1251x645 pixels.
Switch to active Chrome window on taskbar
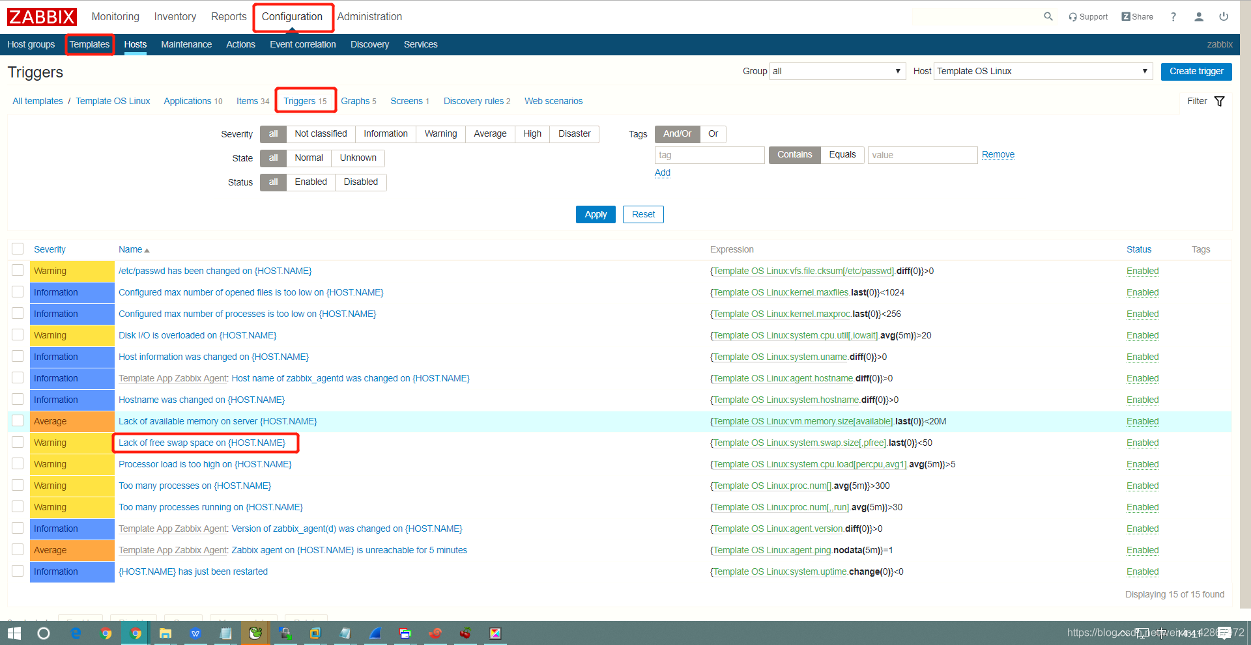[x=136, y=633]
